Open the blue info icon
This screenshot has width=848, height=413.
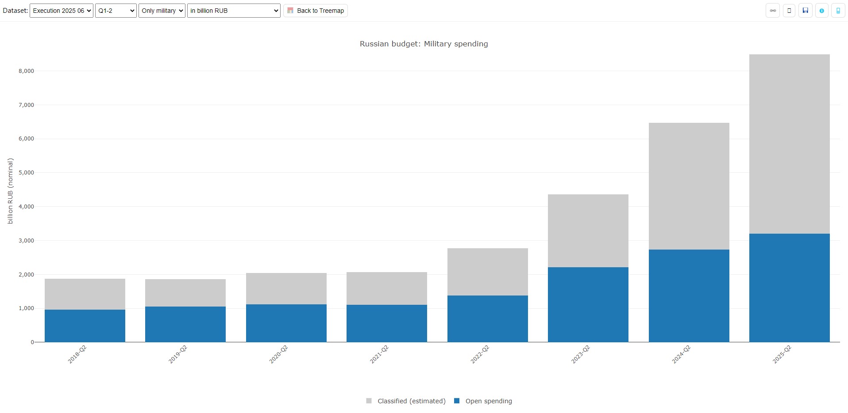[822, 11]
